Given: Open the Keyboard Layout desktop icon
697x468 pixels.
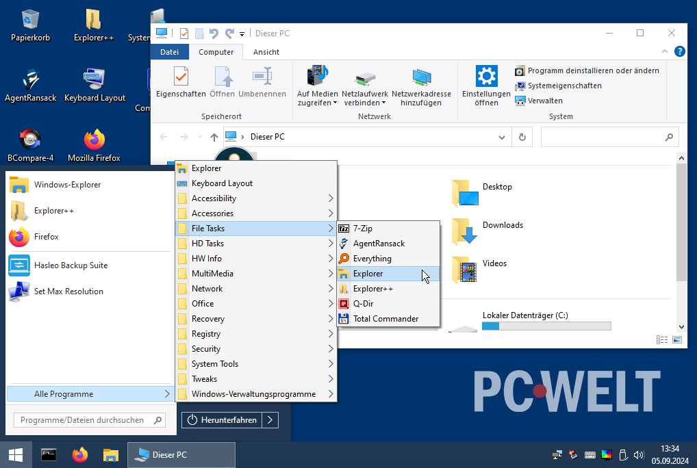Looking at the screenshot, I should 94,86.
